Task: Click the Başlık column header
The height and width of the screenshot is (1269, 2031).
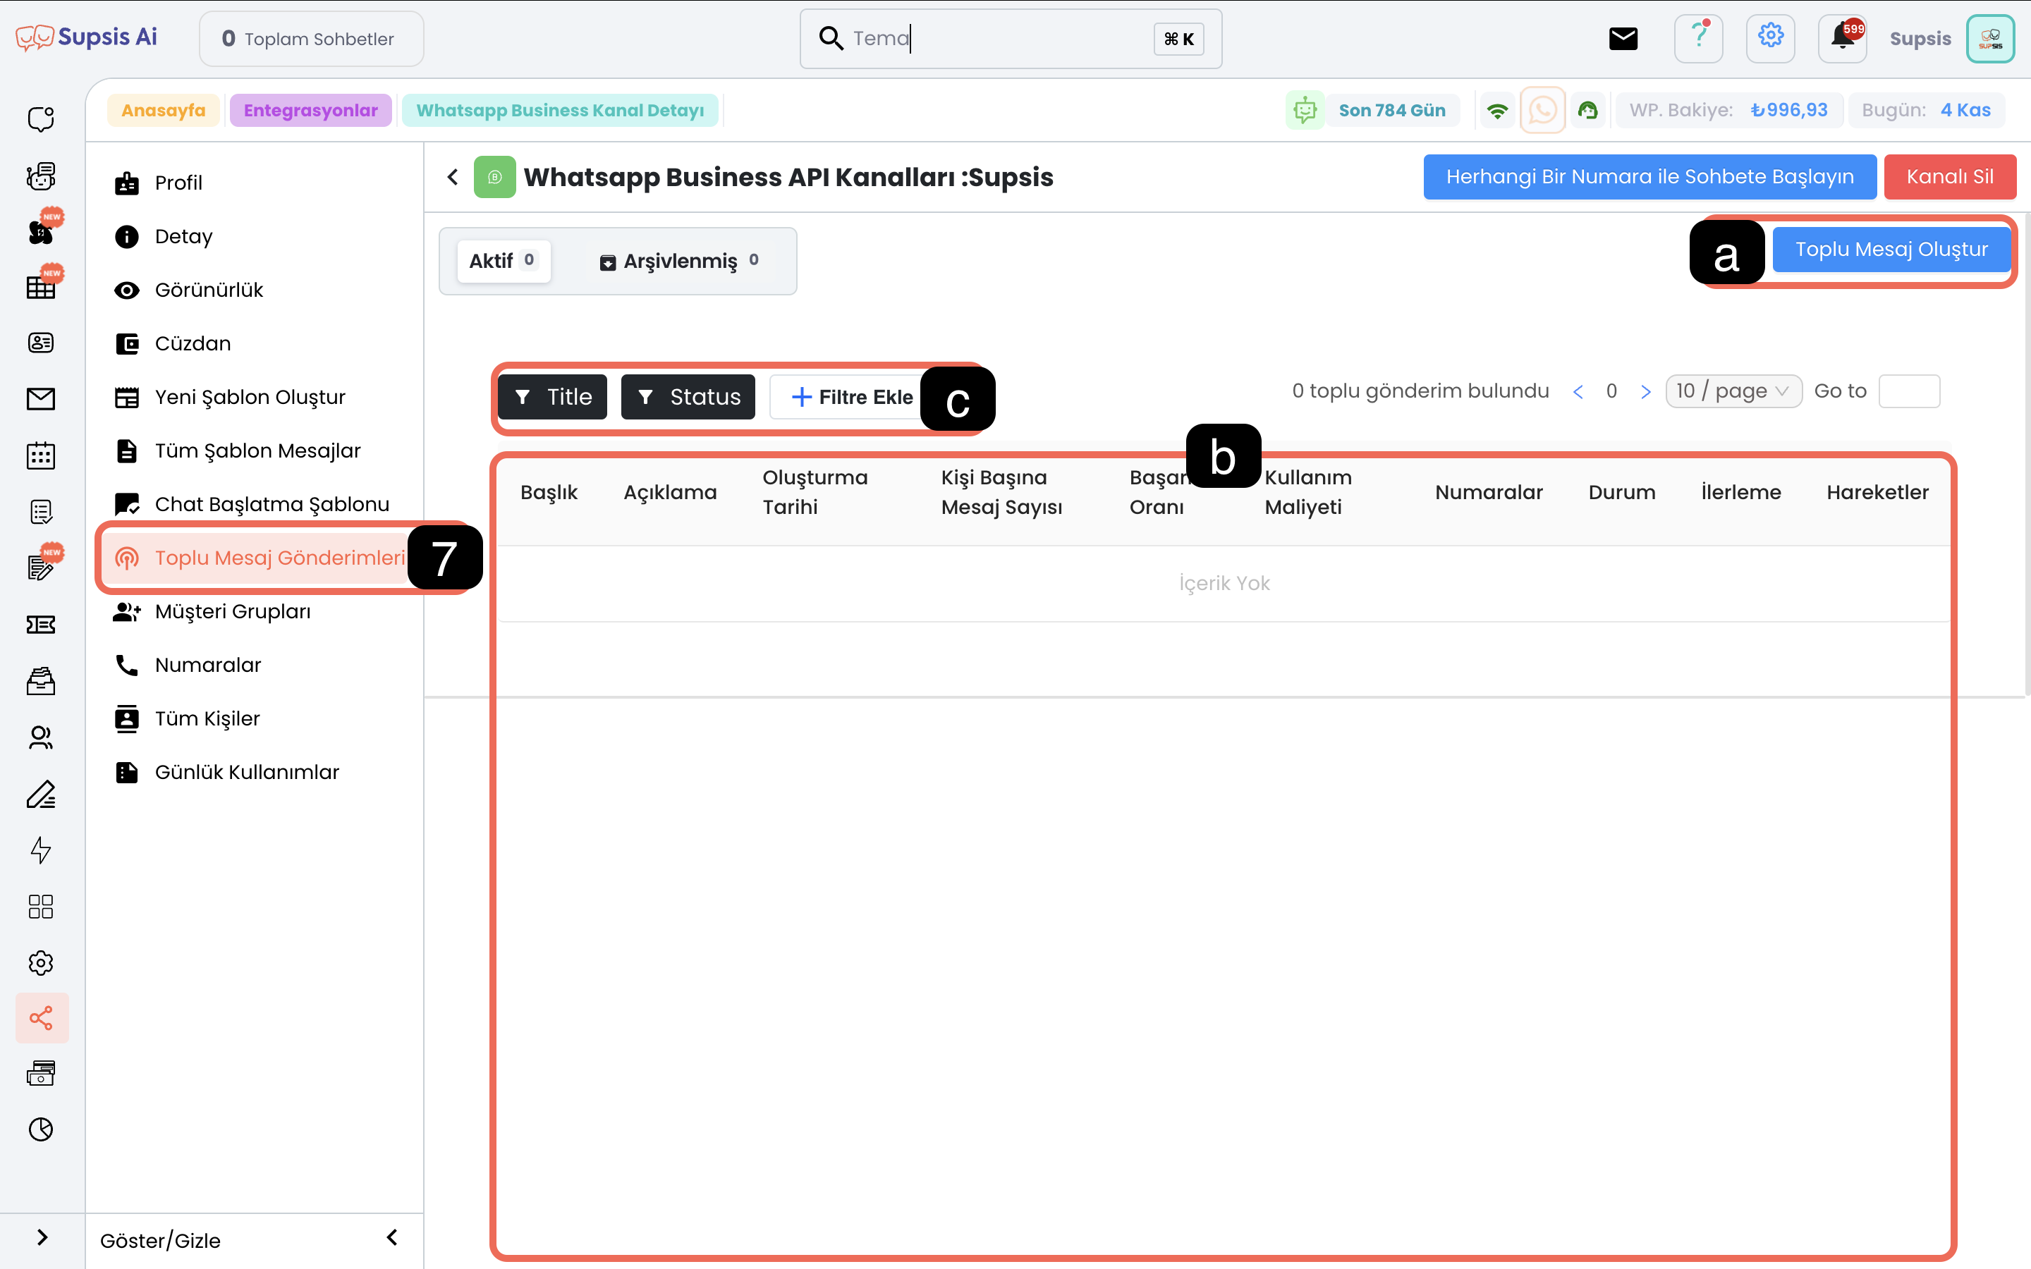Action: tap(549, 493)
